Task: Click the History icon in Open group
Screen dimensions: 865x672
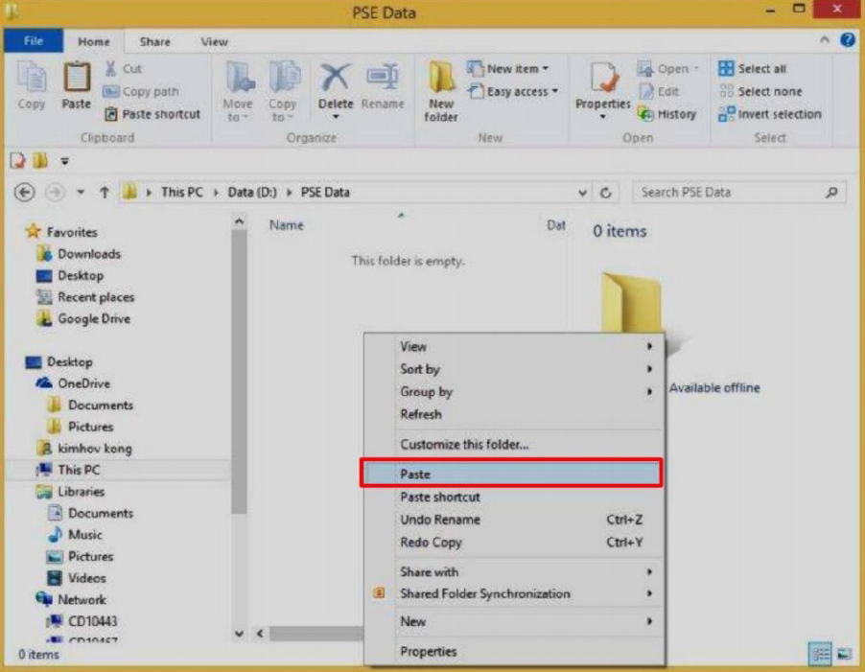Action: [666, 114]
